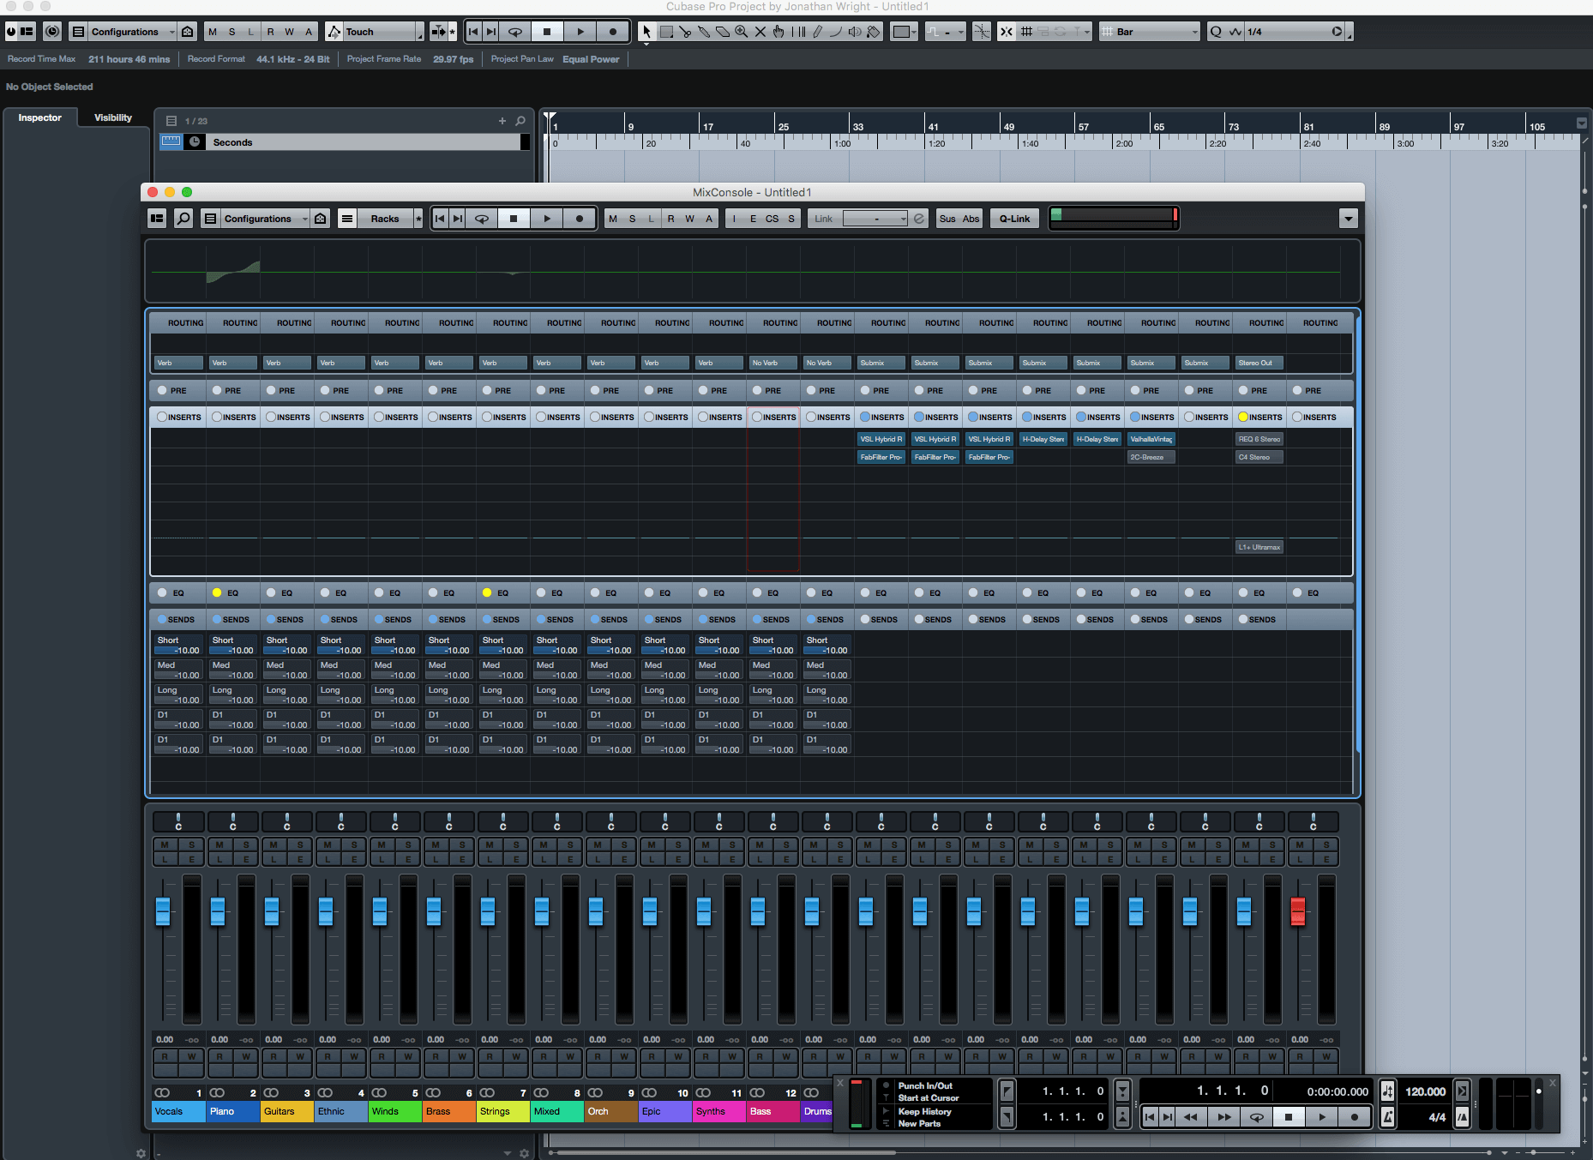The width and height of the screenshot is (1593, 1160).
Task: Open L1+ Ultramax insert slot
Action: pyautogui.click(x=1259, y=547)
